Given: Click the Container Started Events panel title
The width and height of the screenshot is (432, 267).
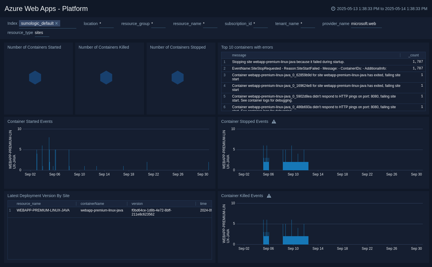Looking at the screenshot, I should click(x=30, y=121).
